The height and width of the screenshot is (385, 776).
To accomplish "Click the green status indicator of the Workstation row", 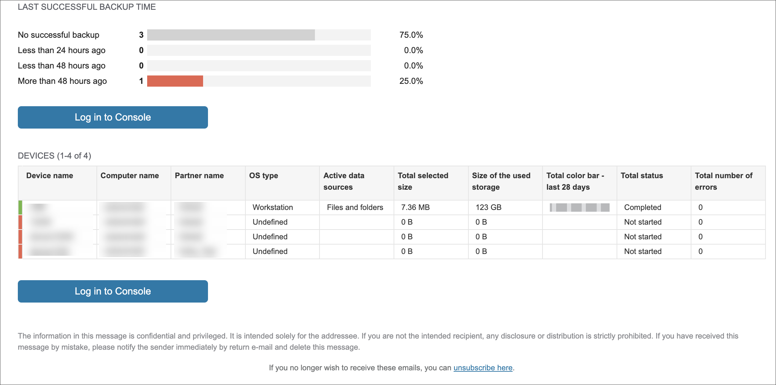I will [20, 208].
